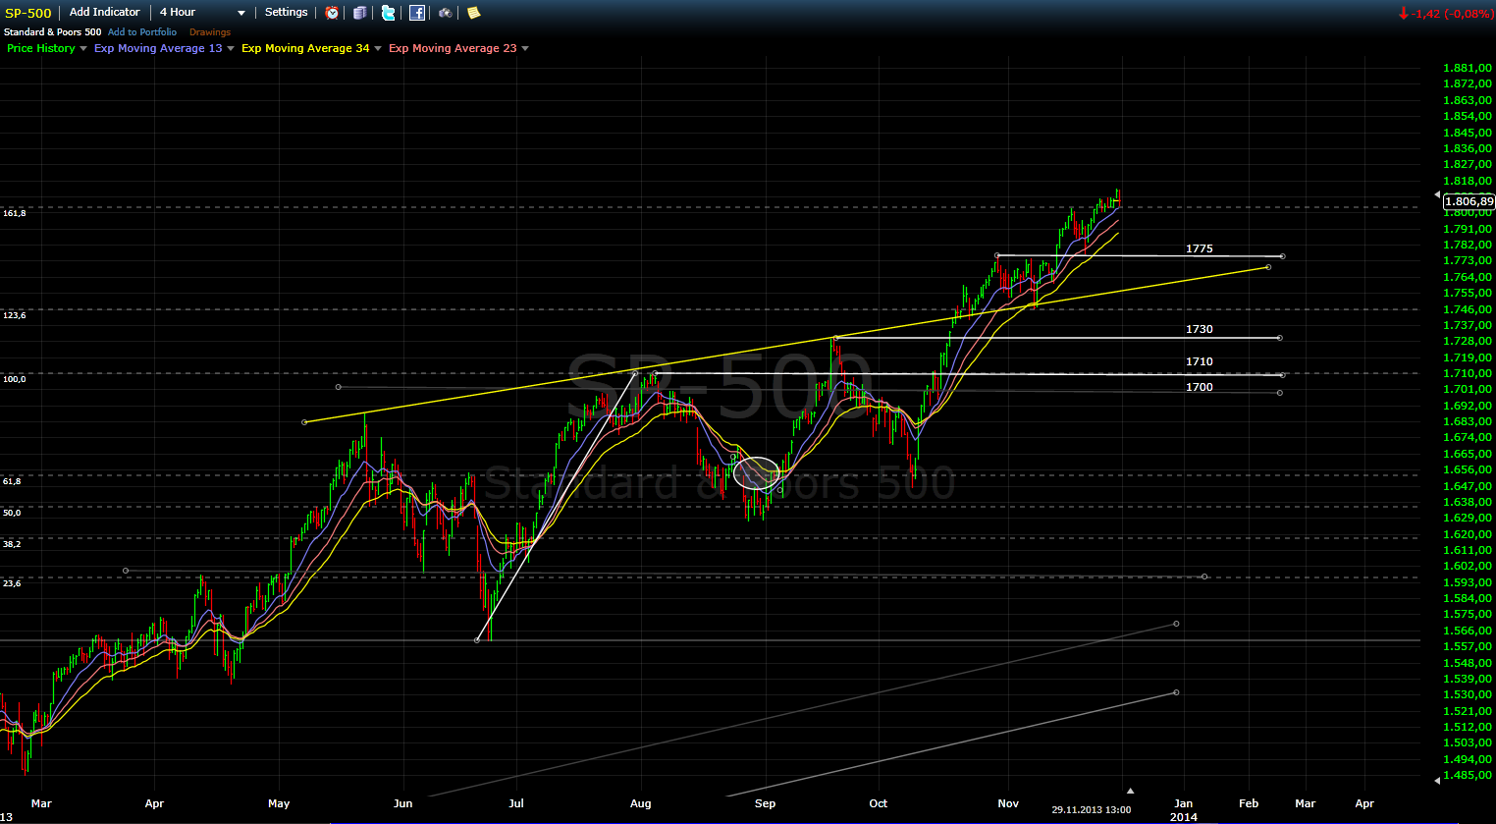Expand Exp Moving Average 13 options
This screenshot has width=1496, height=824.
[x=231, y=49]
